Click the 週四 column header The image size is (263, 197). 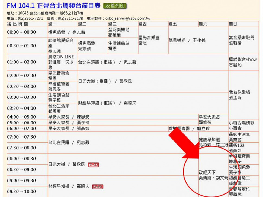click(153, 24)
